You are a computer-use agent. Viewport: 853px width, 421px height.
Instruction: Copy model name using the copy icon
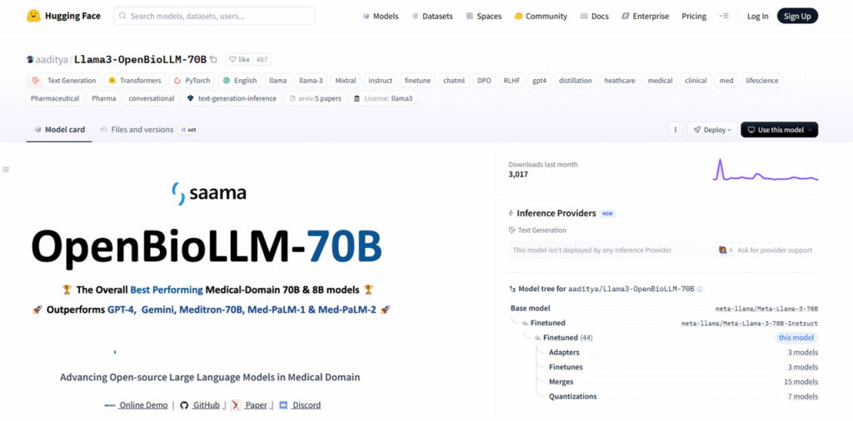[214, 60]
